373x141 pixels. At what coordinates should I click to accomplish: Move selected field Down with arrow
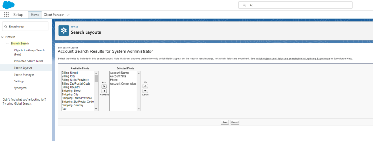pos(145,91)
